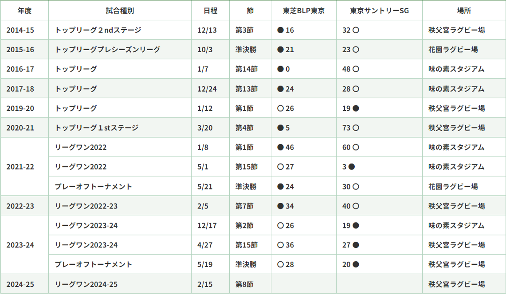The image size is (506, 294).
Task: Click the white circle after score 48
Action: pyautogui.click(x=356, y=69)
